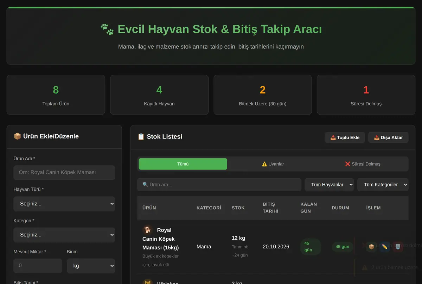The image size is (422, 284).
Task: Click the 45 gün badge in Kalan Gün column
Action: pyautogui.click(x=311, y=247)
